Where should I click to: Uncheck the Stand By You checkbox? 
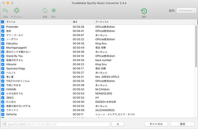(3, 56)
